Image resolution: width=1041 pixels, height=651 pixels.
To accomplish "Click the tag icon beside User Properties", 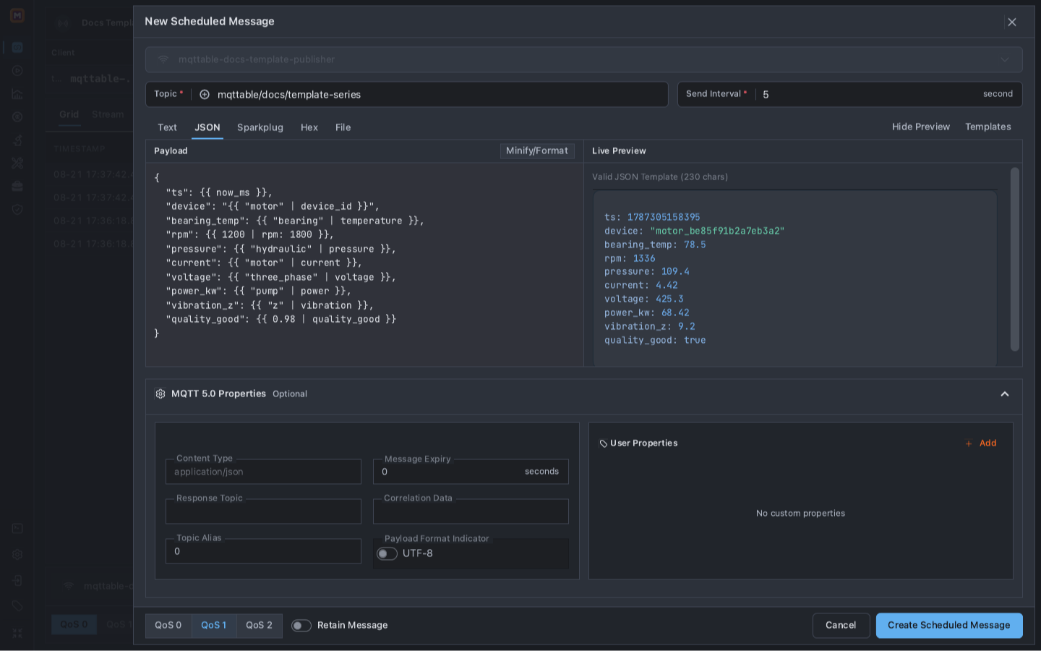I will pyautogui.click(x=604, y=443).
